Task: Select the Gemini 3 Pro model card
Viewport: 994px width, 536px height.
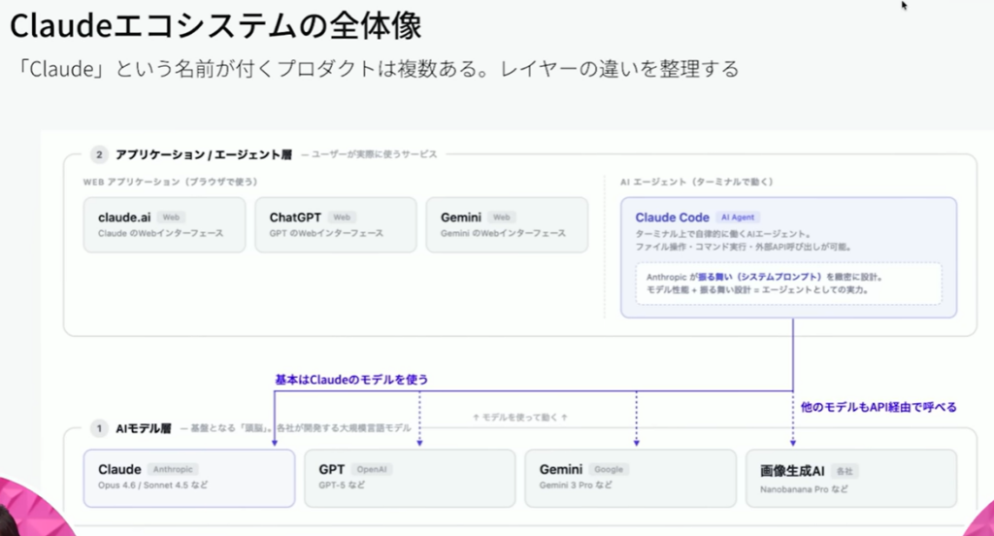Action: pos(629,478)
